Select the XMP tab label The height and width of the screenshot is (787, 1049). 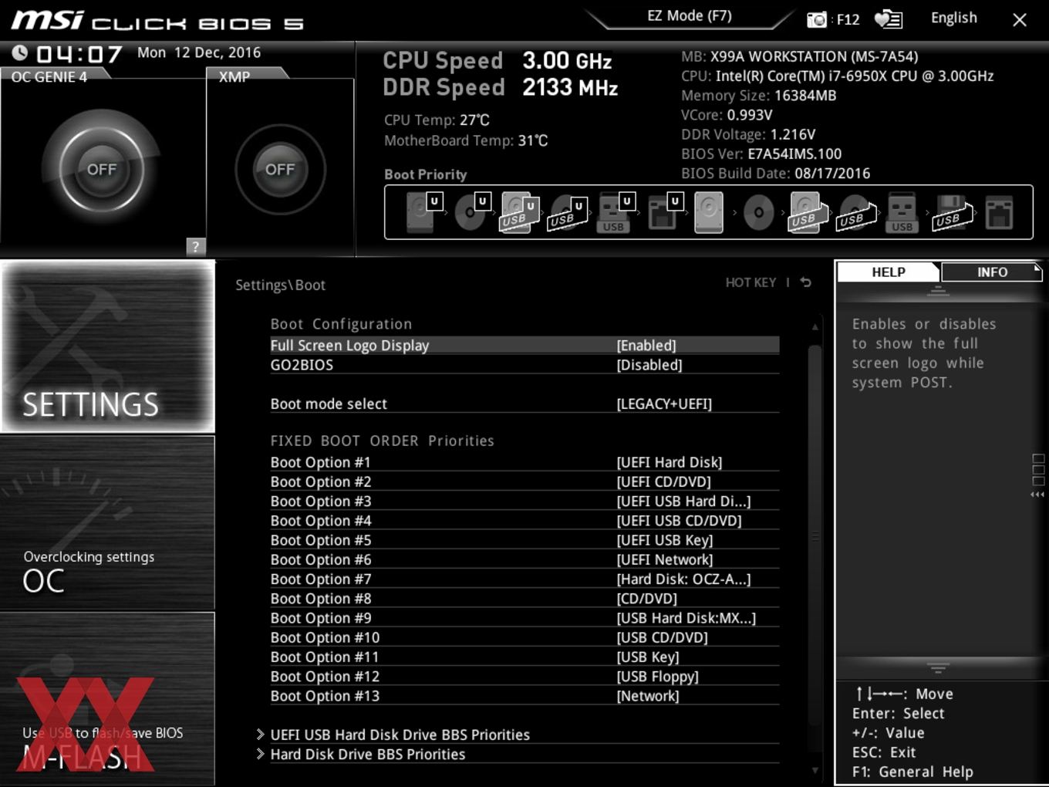[x=234, y=76]
